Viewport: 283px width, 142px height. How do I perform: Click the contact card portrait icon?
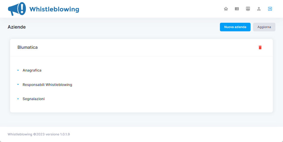coord(248,9)
